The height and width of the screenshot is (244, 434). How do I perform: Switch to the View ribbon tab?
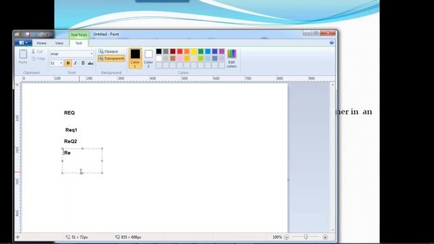coord(59,43)
